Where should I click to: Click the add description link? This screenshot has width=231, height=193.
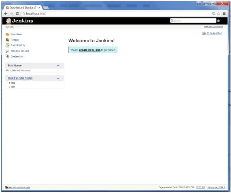(x=214, y=33)
